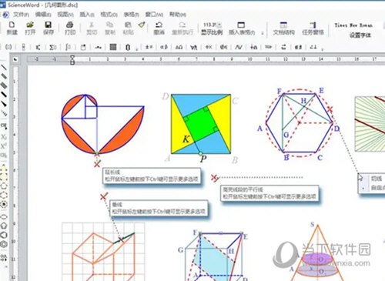385x281 pixels.
Task: Open the αβ Greek lowercase palette
Action: click(x=164, y=47)
